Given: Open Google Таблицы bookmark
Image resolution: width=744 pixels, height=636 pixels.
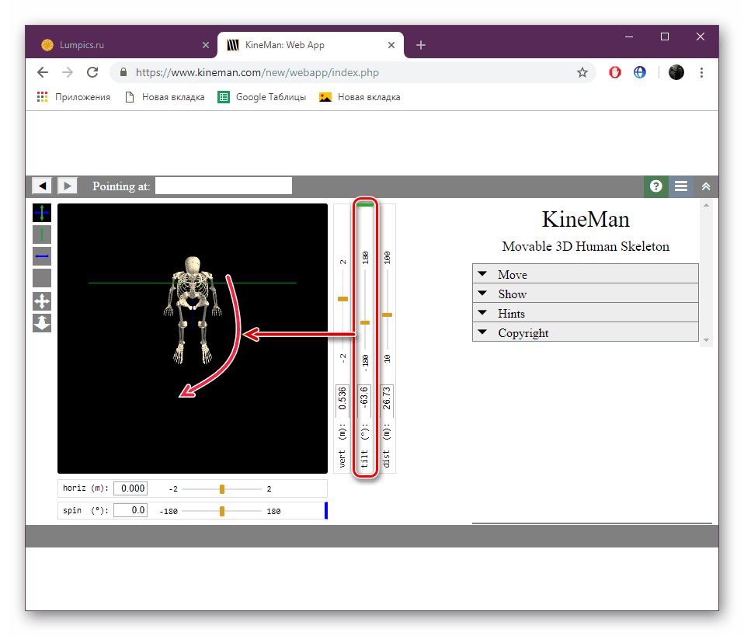Looking at the screenshot, I should tap(262, 97).
